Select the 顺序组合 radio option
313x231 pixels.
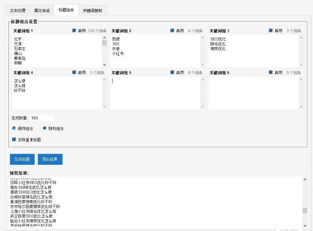(14, 128)
